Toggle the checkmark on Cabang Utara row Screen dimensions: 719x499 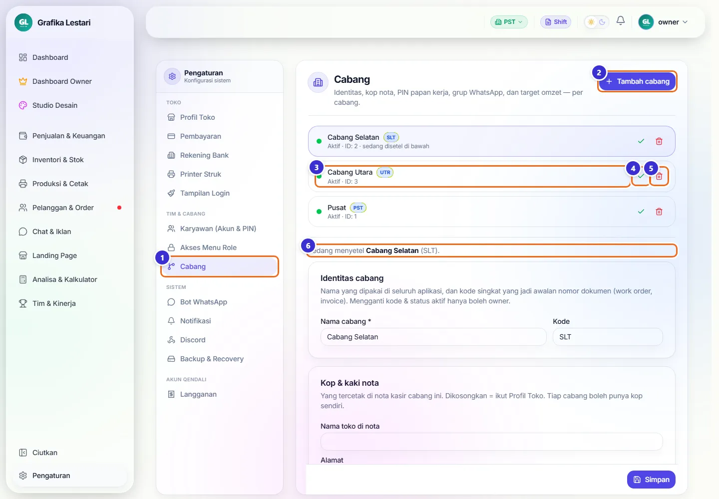tap(641, 176)
